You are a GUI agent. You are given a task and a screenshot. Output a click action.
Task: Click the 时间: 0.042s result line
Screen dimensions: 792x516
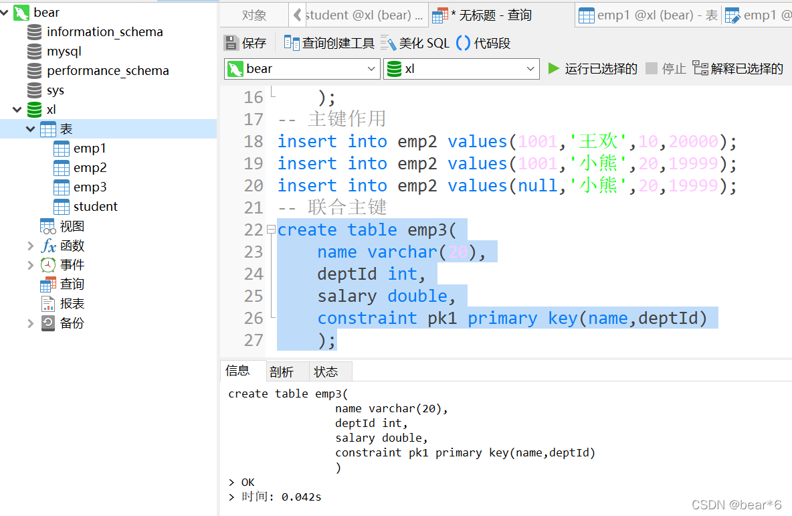275,497
